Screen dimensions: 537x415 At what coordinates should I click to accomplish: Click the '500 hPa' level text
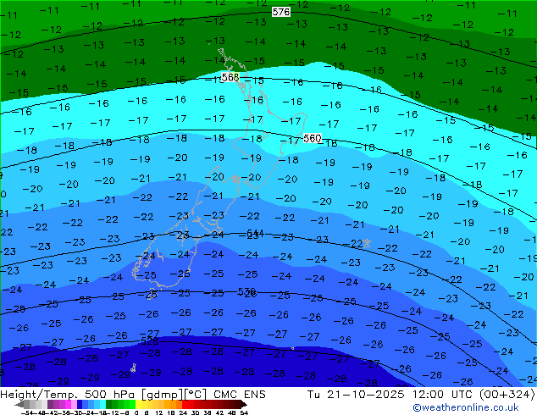point(111,395)
